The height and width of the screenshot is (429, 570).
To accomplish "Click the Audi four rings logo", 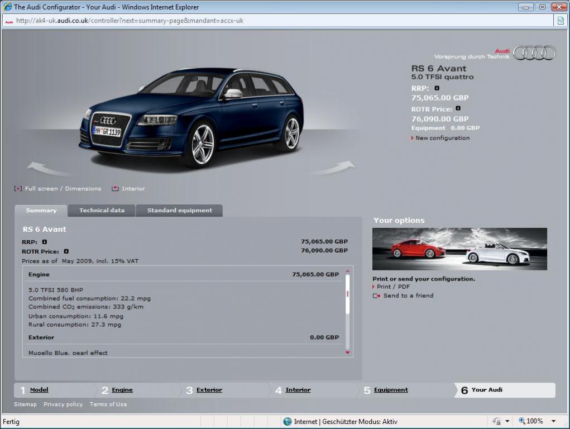I will pos(534,53).
